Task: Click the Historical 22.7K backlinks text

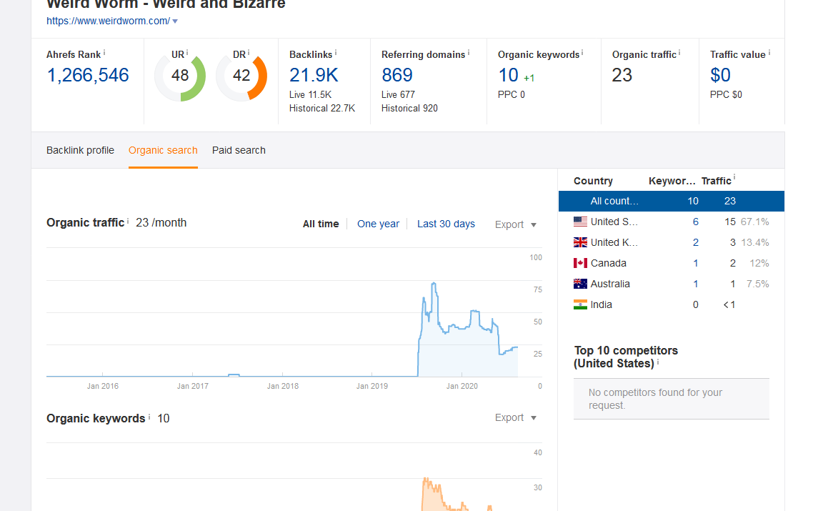Action: click(322, 108)
